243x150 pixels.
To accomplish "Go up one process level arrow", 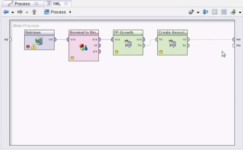I will (34, 12).
